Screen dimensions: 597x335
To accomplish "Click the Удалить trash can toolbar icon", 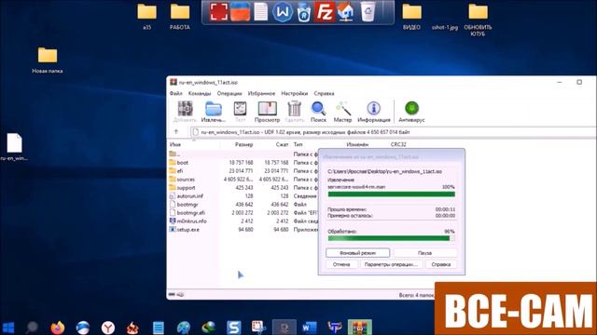I will (x=295, y=112).
